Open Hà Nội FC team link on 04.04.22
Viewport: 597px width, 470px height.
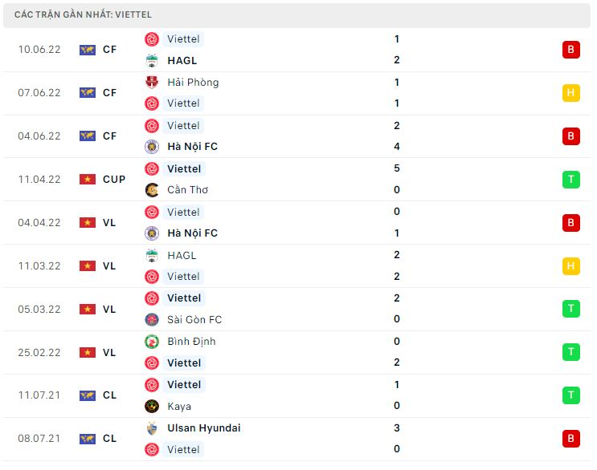click(x=192, y=233)
